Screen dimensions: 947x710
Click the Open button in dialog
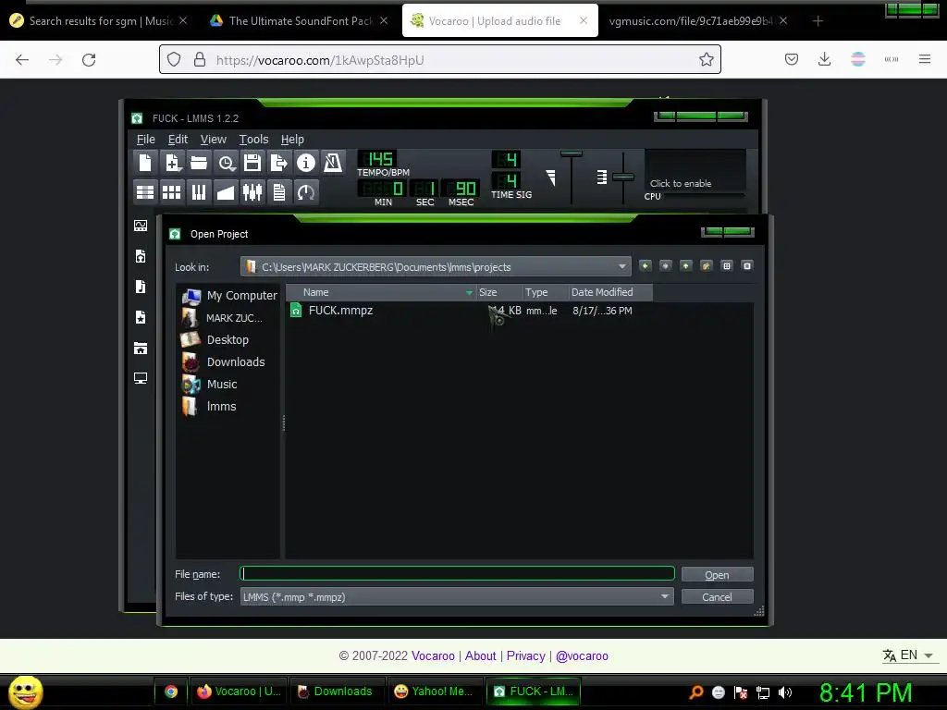(x=717, y=575)
